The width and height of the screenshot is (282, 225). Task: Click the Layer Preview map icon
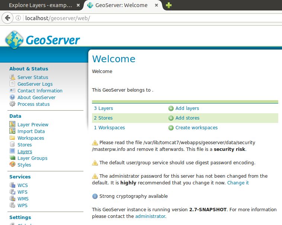point(12,124)
